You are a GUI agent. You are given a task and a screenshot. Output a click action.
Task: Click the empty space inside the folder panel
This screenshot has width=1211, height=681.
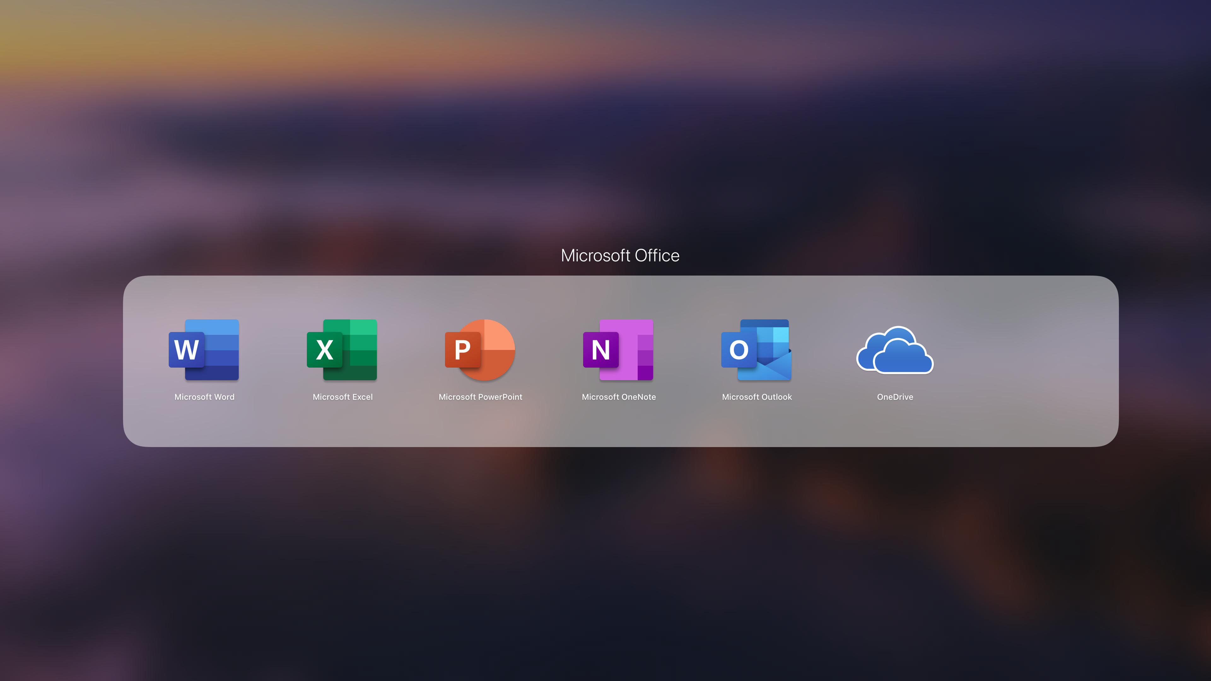click(1011, 357)
